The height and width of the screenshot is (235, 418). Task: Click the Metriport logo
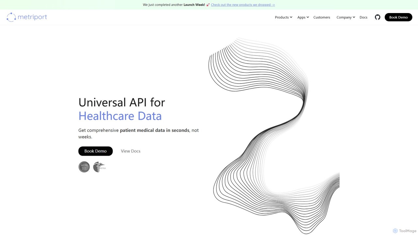27,17
